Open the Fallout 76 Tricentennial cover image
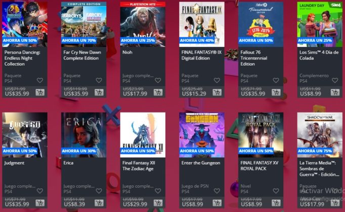The height and width of the screenshot is (212, 345). tap(261, 24)
